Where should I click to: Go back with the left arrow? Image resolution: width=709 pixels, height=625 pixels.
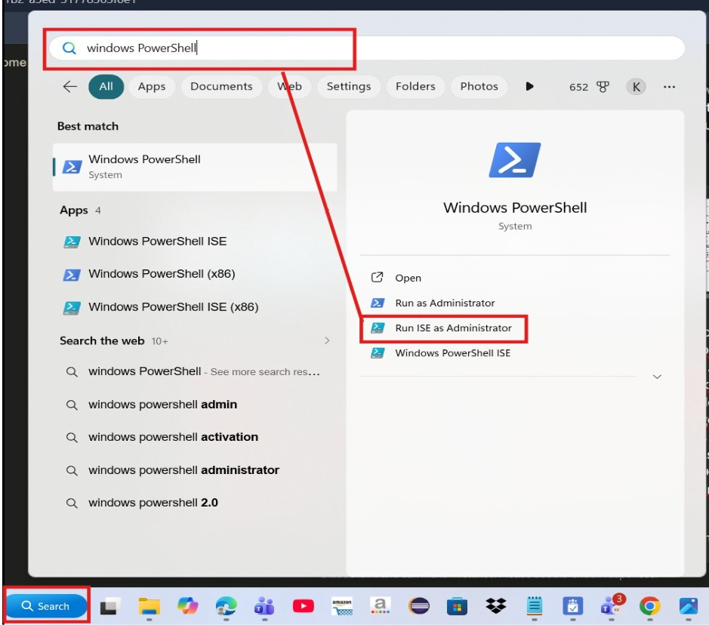[x=70, y=86]
